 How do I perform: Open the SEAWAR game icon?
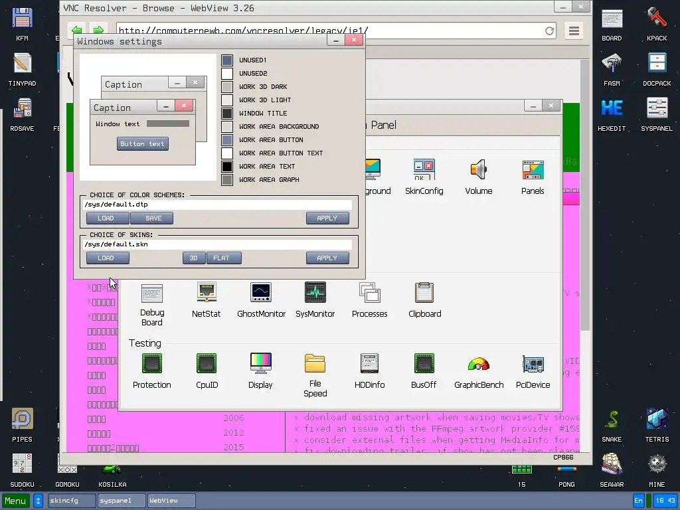(612, 470)
